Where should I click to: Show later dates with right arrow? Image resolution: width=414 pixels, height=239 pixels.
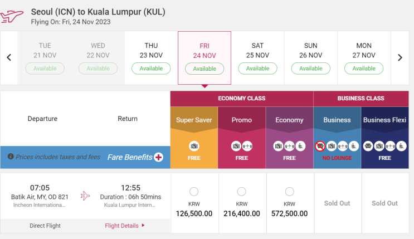400,57
